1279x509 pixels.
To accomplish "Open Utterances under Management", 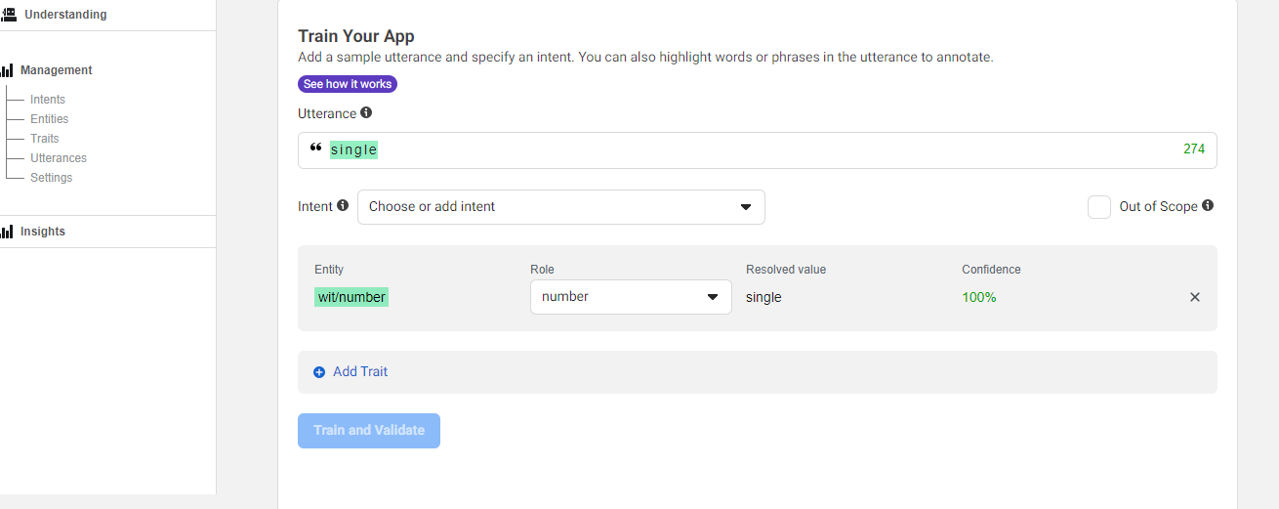I will [x=59, y=158].
